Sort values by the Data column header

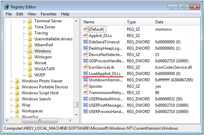pyautogui.click(x=176, y=22)
